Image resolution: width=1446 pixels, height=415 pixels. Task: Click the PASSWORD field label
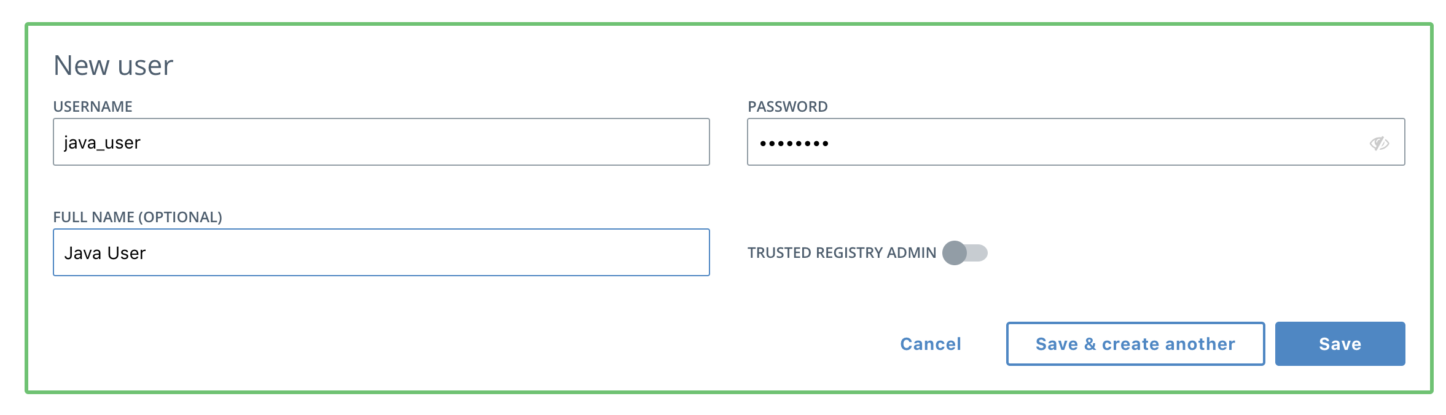coord(787,107)
